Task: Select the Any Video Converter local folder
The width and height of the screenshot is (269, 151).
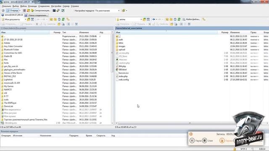Action: click(13, 46)
